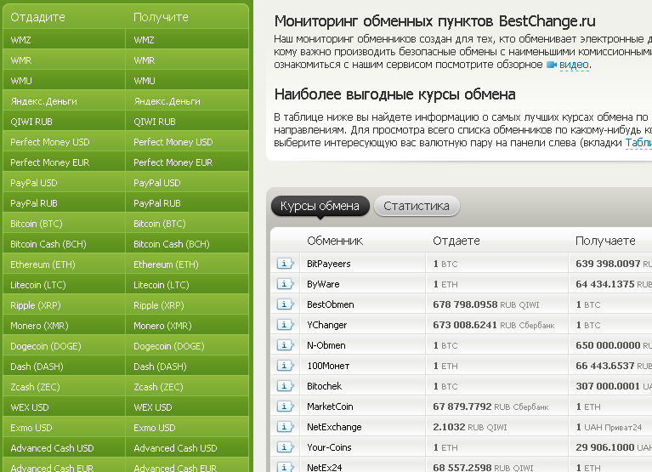Select Advanced Cash USD in Получите column
This screenshot has width=652, height=472.
point(187,447)
